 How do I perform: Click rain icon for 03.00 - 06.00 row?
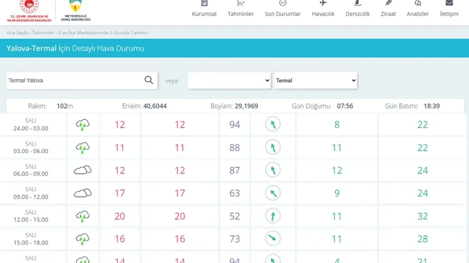coord(83,148)
